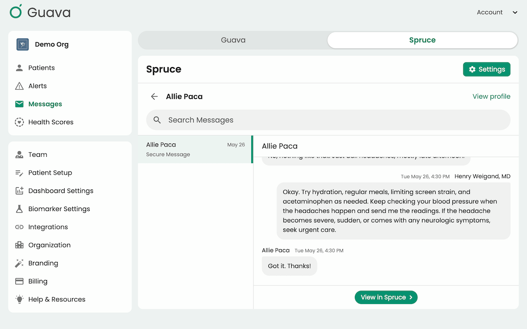Click the View in Spruce button
The width and height of the screenshot is (527, 329).
coord(386,297)
